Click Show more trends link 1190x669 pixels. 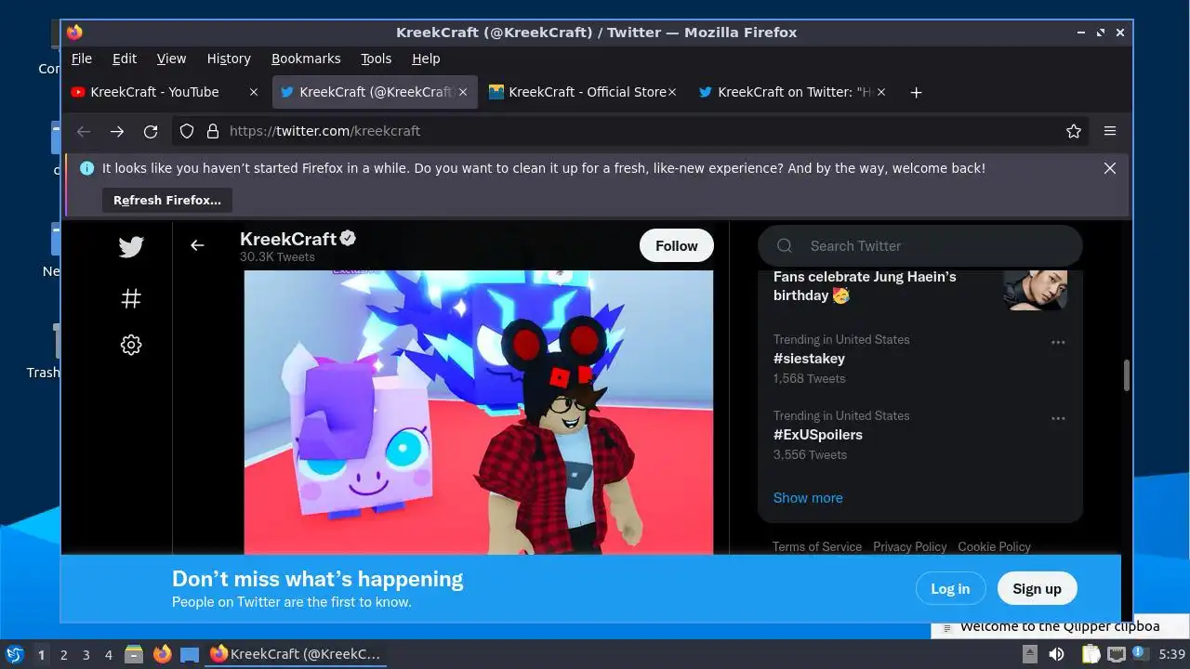click(808, 497)
